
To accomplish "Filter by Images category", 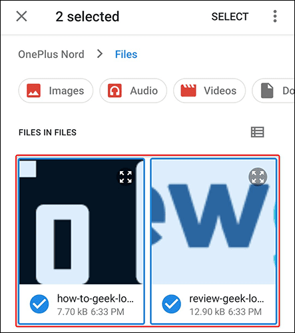I will (x=56, y=91).
